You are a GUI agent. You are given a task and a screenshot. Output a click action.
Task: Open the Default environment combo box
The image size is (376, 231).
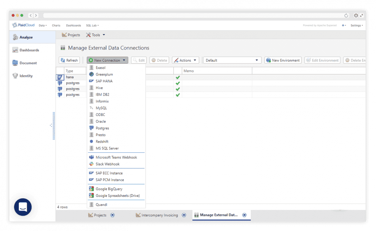(232, 60)
